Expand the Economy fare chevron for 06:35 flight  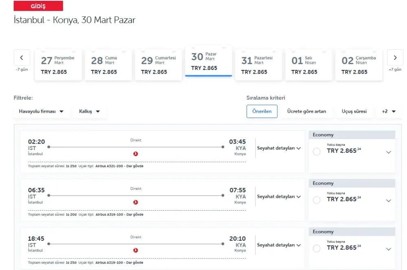pyautogui.click(x=388, y=200)
